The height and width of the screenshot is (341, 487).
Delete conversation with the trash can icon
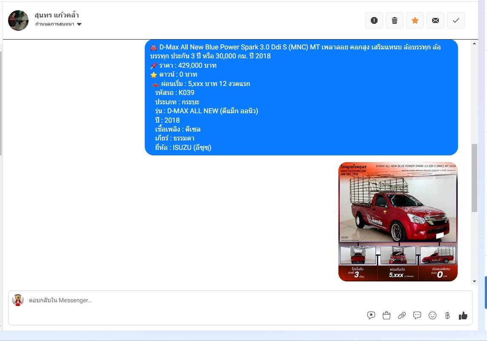tap(395, 20)
